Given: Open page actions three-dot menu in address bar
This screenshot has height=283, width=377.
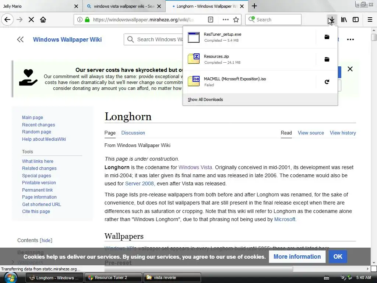Looking at the screenshot, I should [x=226, y=20].
